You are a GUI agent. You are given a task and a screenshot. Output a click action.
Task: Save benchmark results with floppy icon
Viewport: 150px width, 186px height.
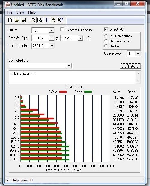coord(24,20)
